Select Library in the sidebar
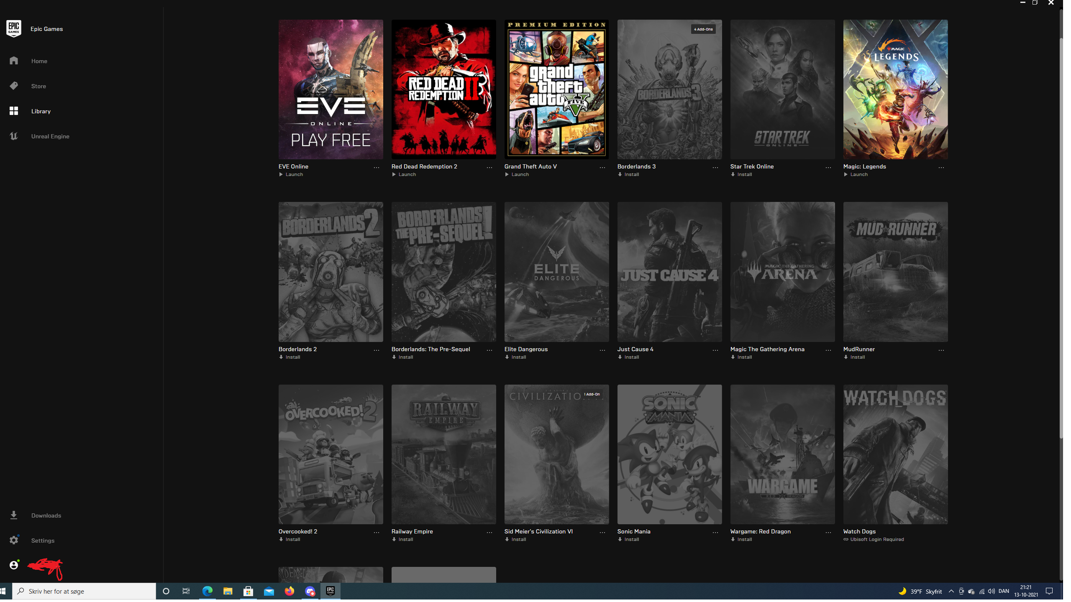Screen dimensions: 1071x602 pyautogui.click(x=41, y=111)
